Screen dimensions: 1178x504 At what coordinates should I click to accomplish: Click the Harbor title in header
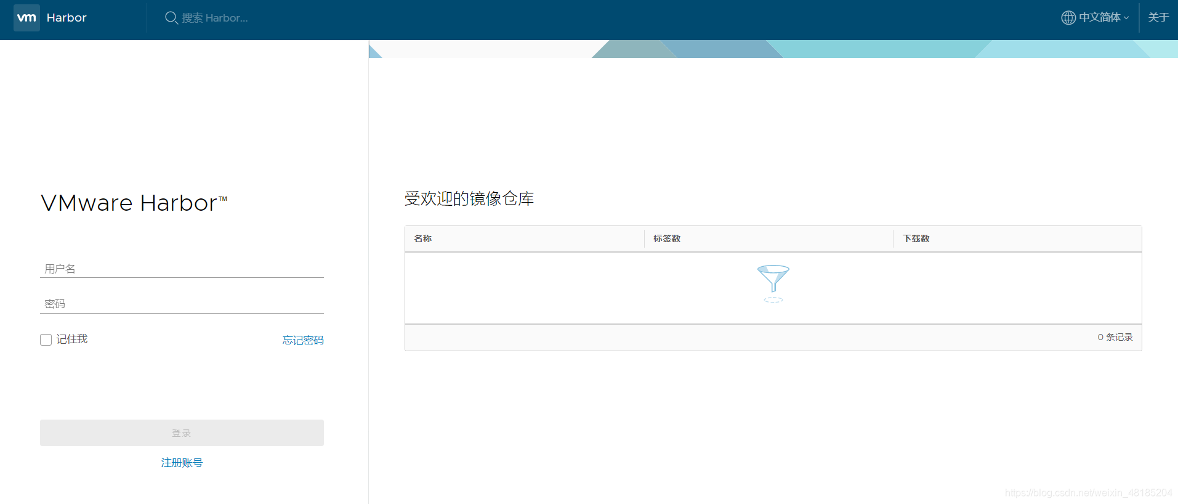pos(67,18)
